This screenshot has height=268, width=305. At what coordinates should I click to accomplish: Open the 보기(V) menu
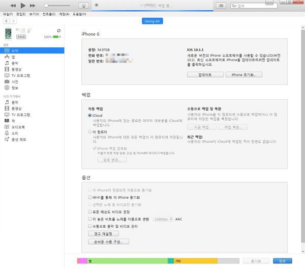[x=34, y=14]
